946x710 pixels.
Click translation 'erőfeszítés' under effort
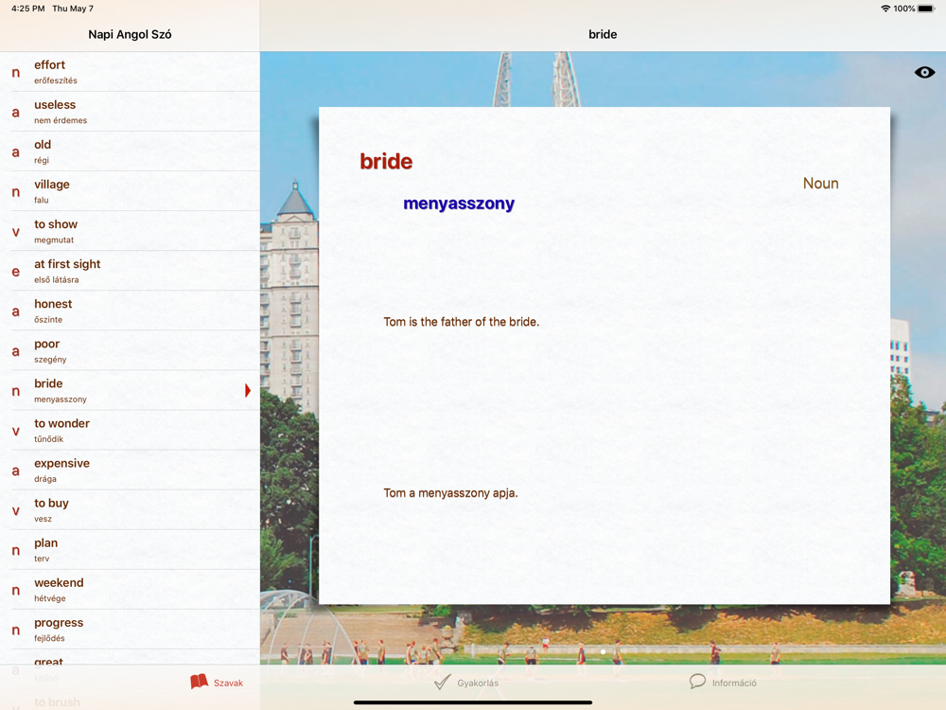(x=56, y=80)
